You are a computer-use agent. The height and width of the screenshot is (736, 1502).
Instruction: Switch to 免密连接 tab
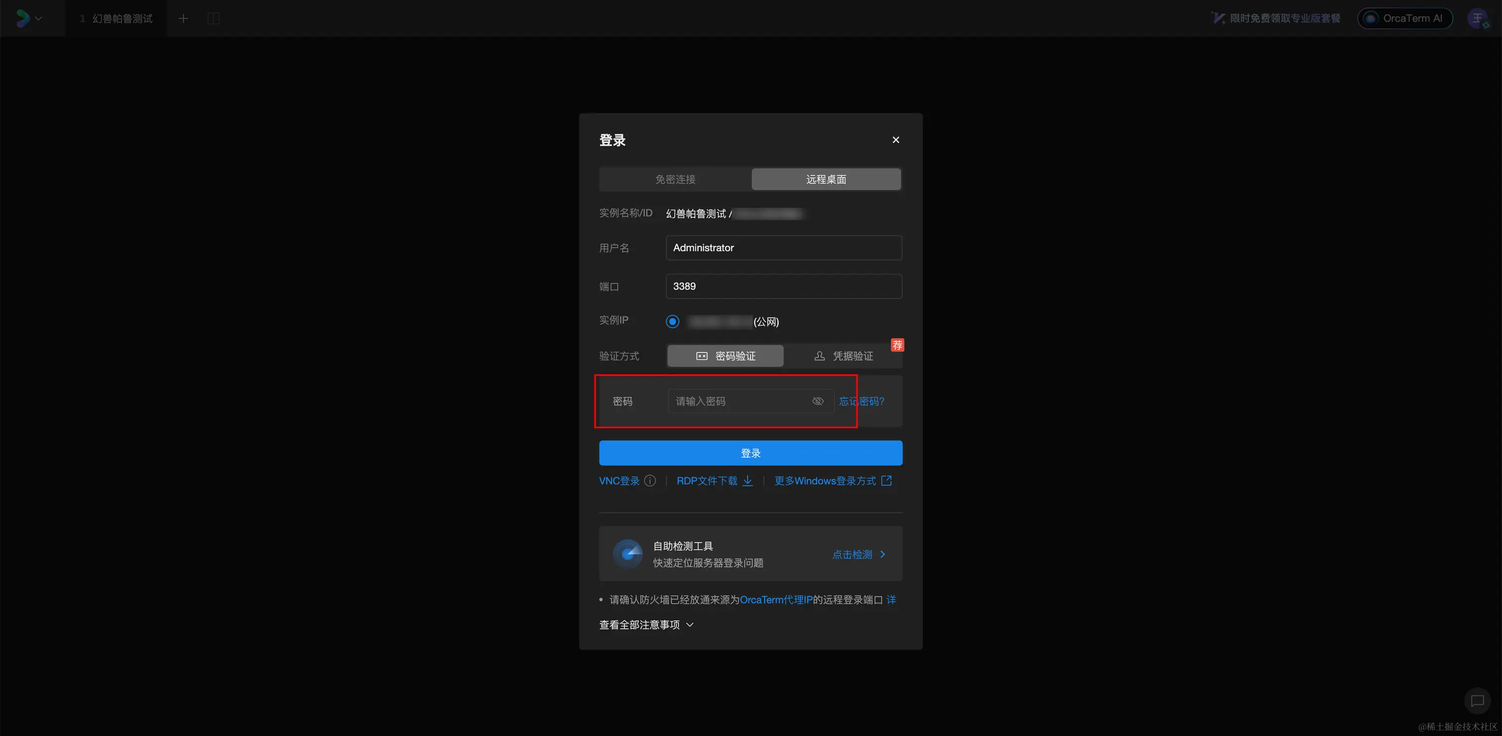(x=675, y=180)
